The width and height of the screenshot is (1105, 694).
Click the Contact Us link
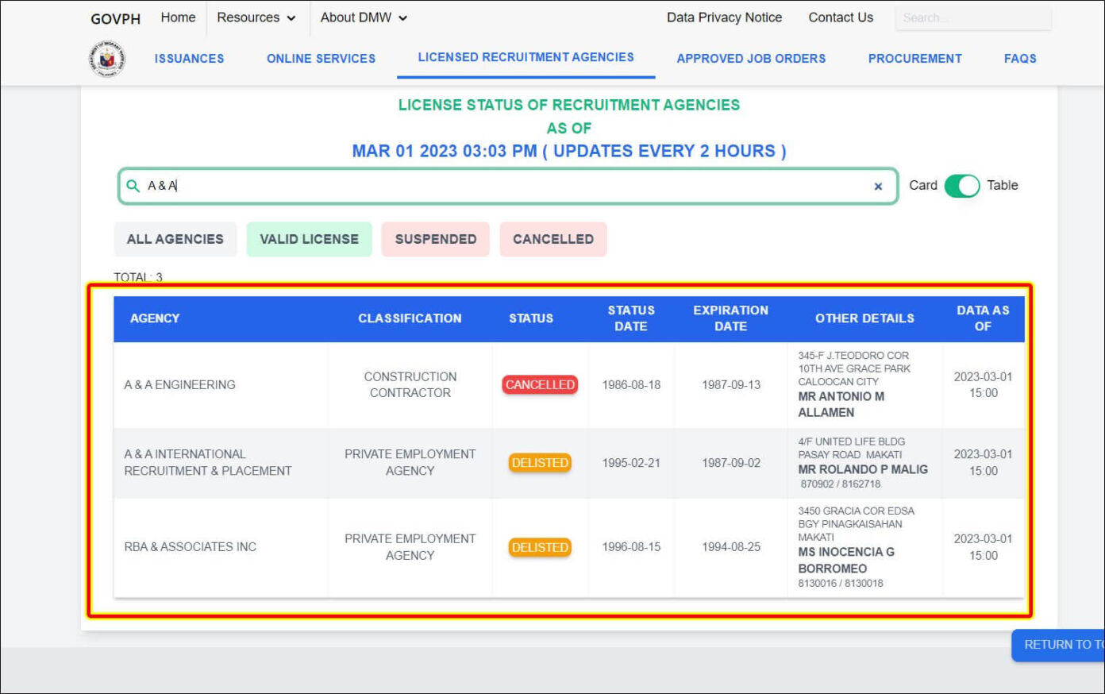tap(840, 17)
